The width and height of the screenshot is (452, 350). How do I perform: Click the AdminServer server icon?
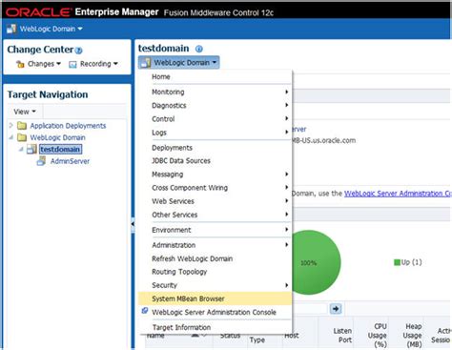41,161
